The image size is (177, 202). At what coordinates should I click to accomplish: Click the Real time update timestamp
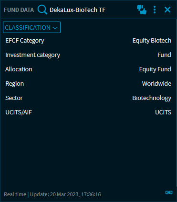tap(52, 194)
